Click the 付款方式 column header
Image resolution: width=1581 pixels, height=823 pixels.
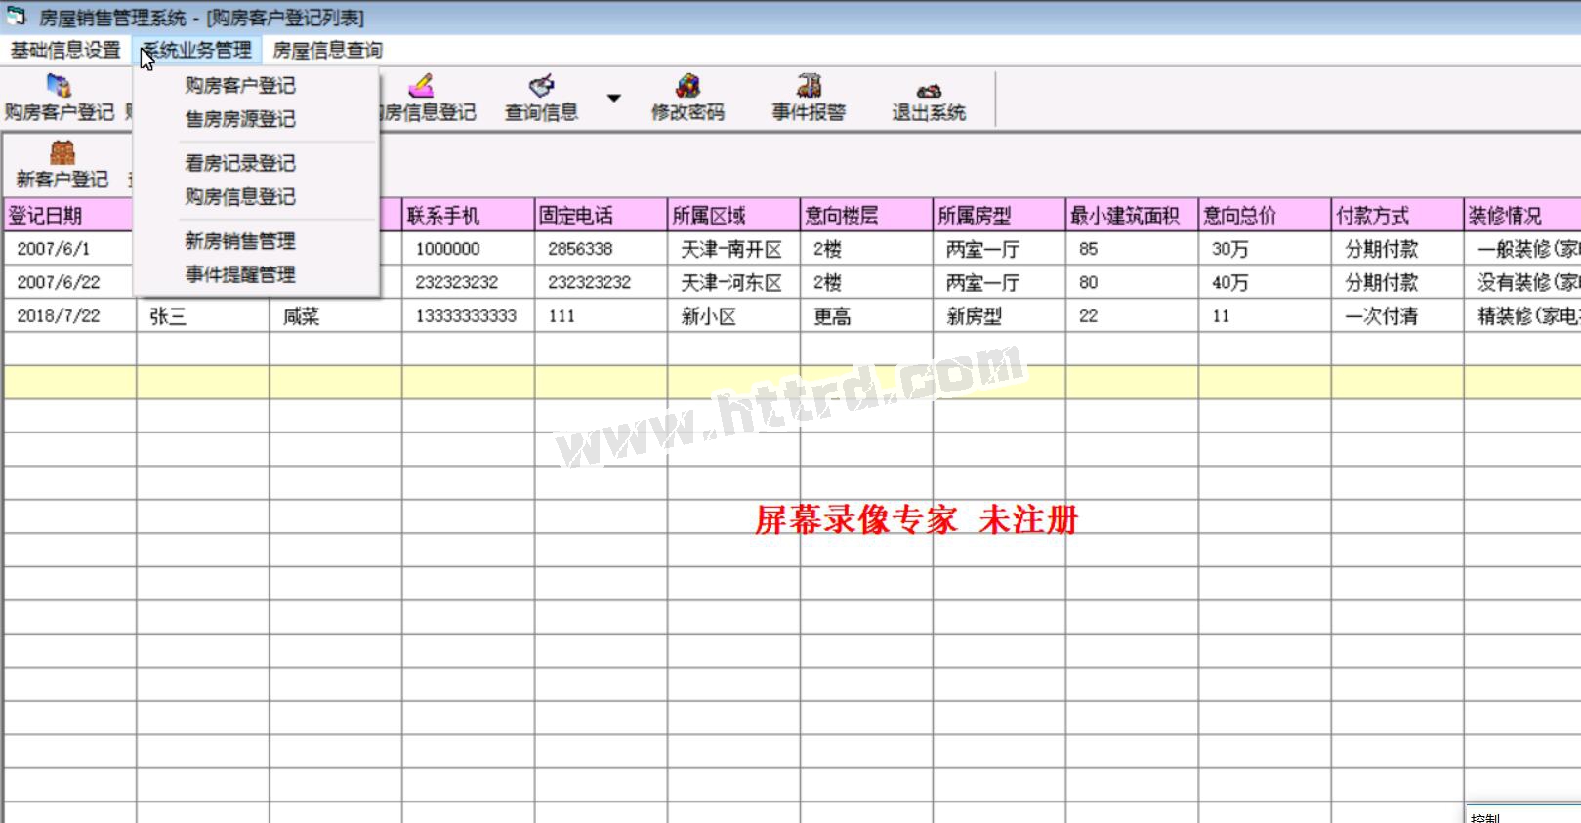tap(1397, 215)
